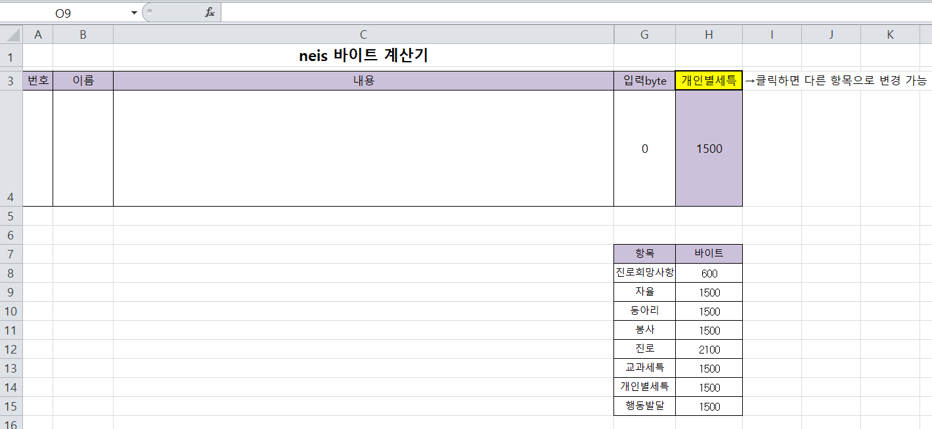This screenshot has width=932, height=429.
Task: Click the hint text '클릭하면 다른 항목으로 변경 가능'
Action: point(841,81)
